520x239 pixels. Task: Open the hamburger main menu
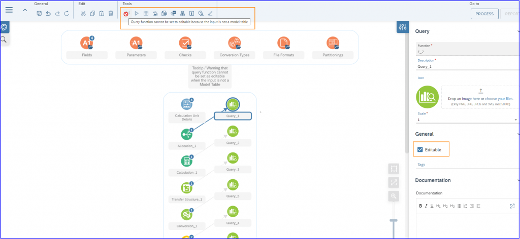point(9,10)
